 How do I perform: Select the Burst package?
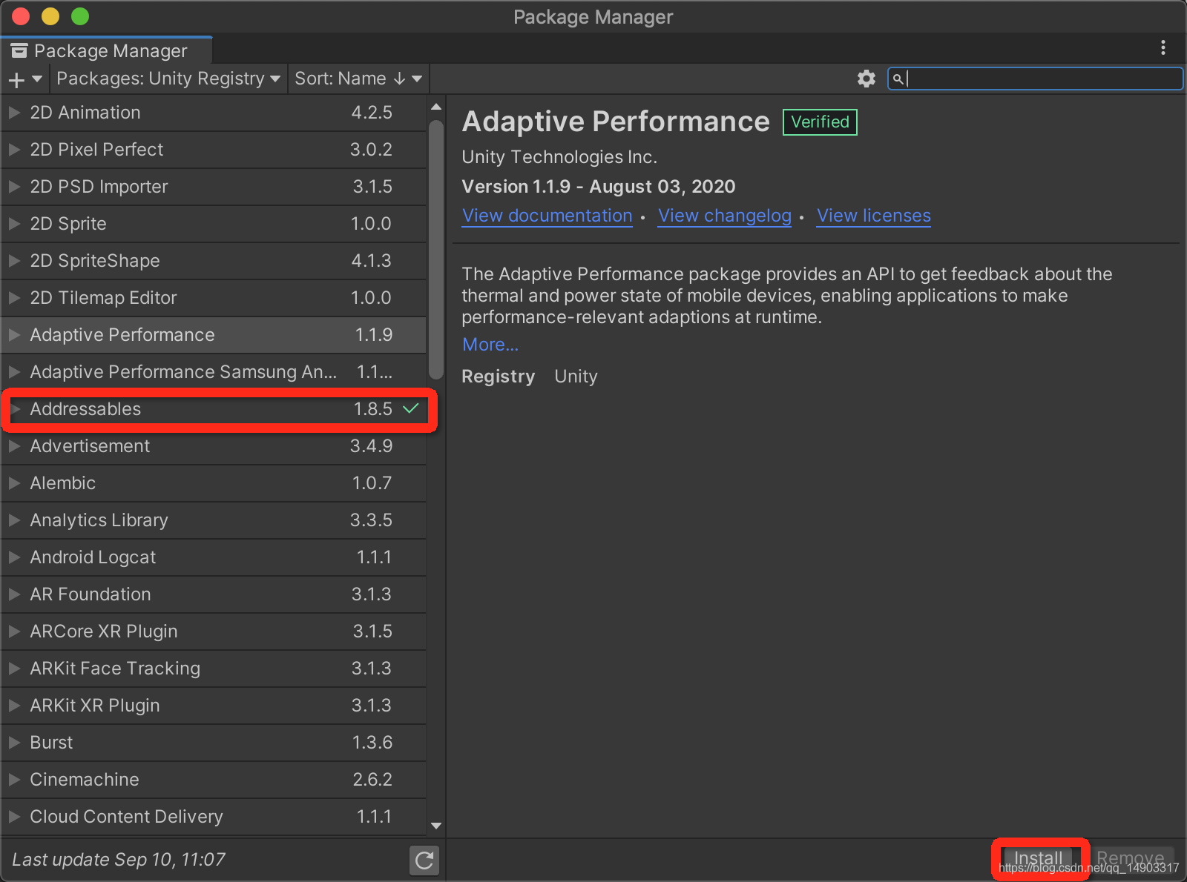[x=148, y=742]
